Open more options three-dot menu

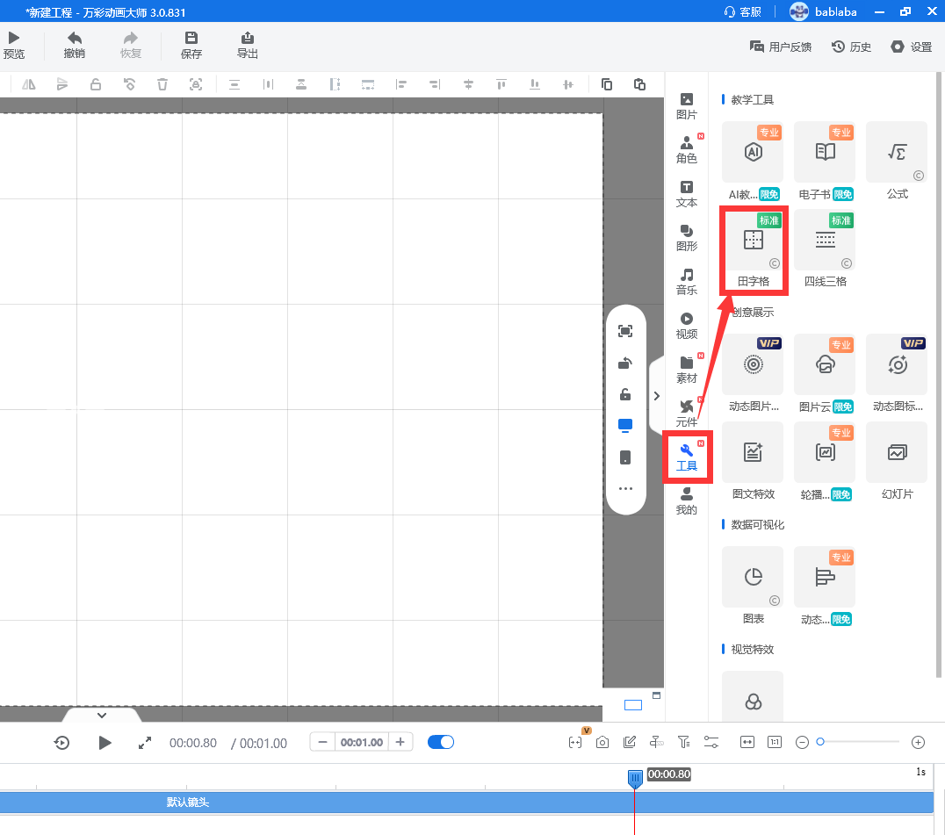pos(625,489)
